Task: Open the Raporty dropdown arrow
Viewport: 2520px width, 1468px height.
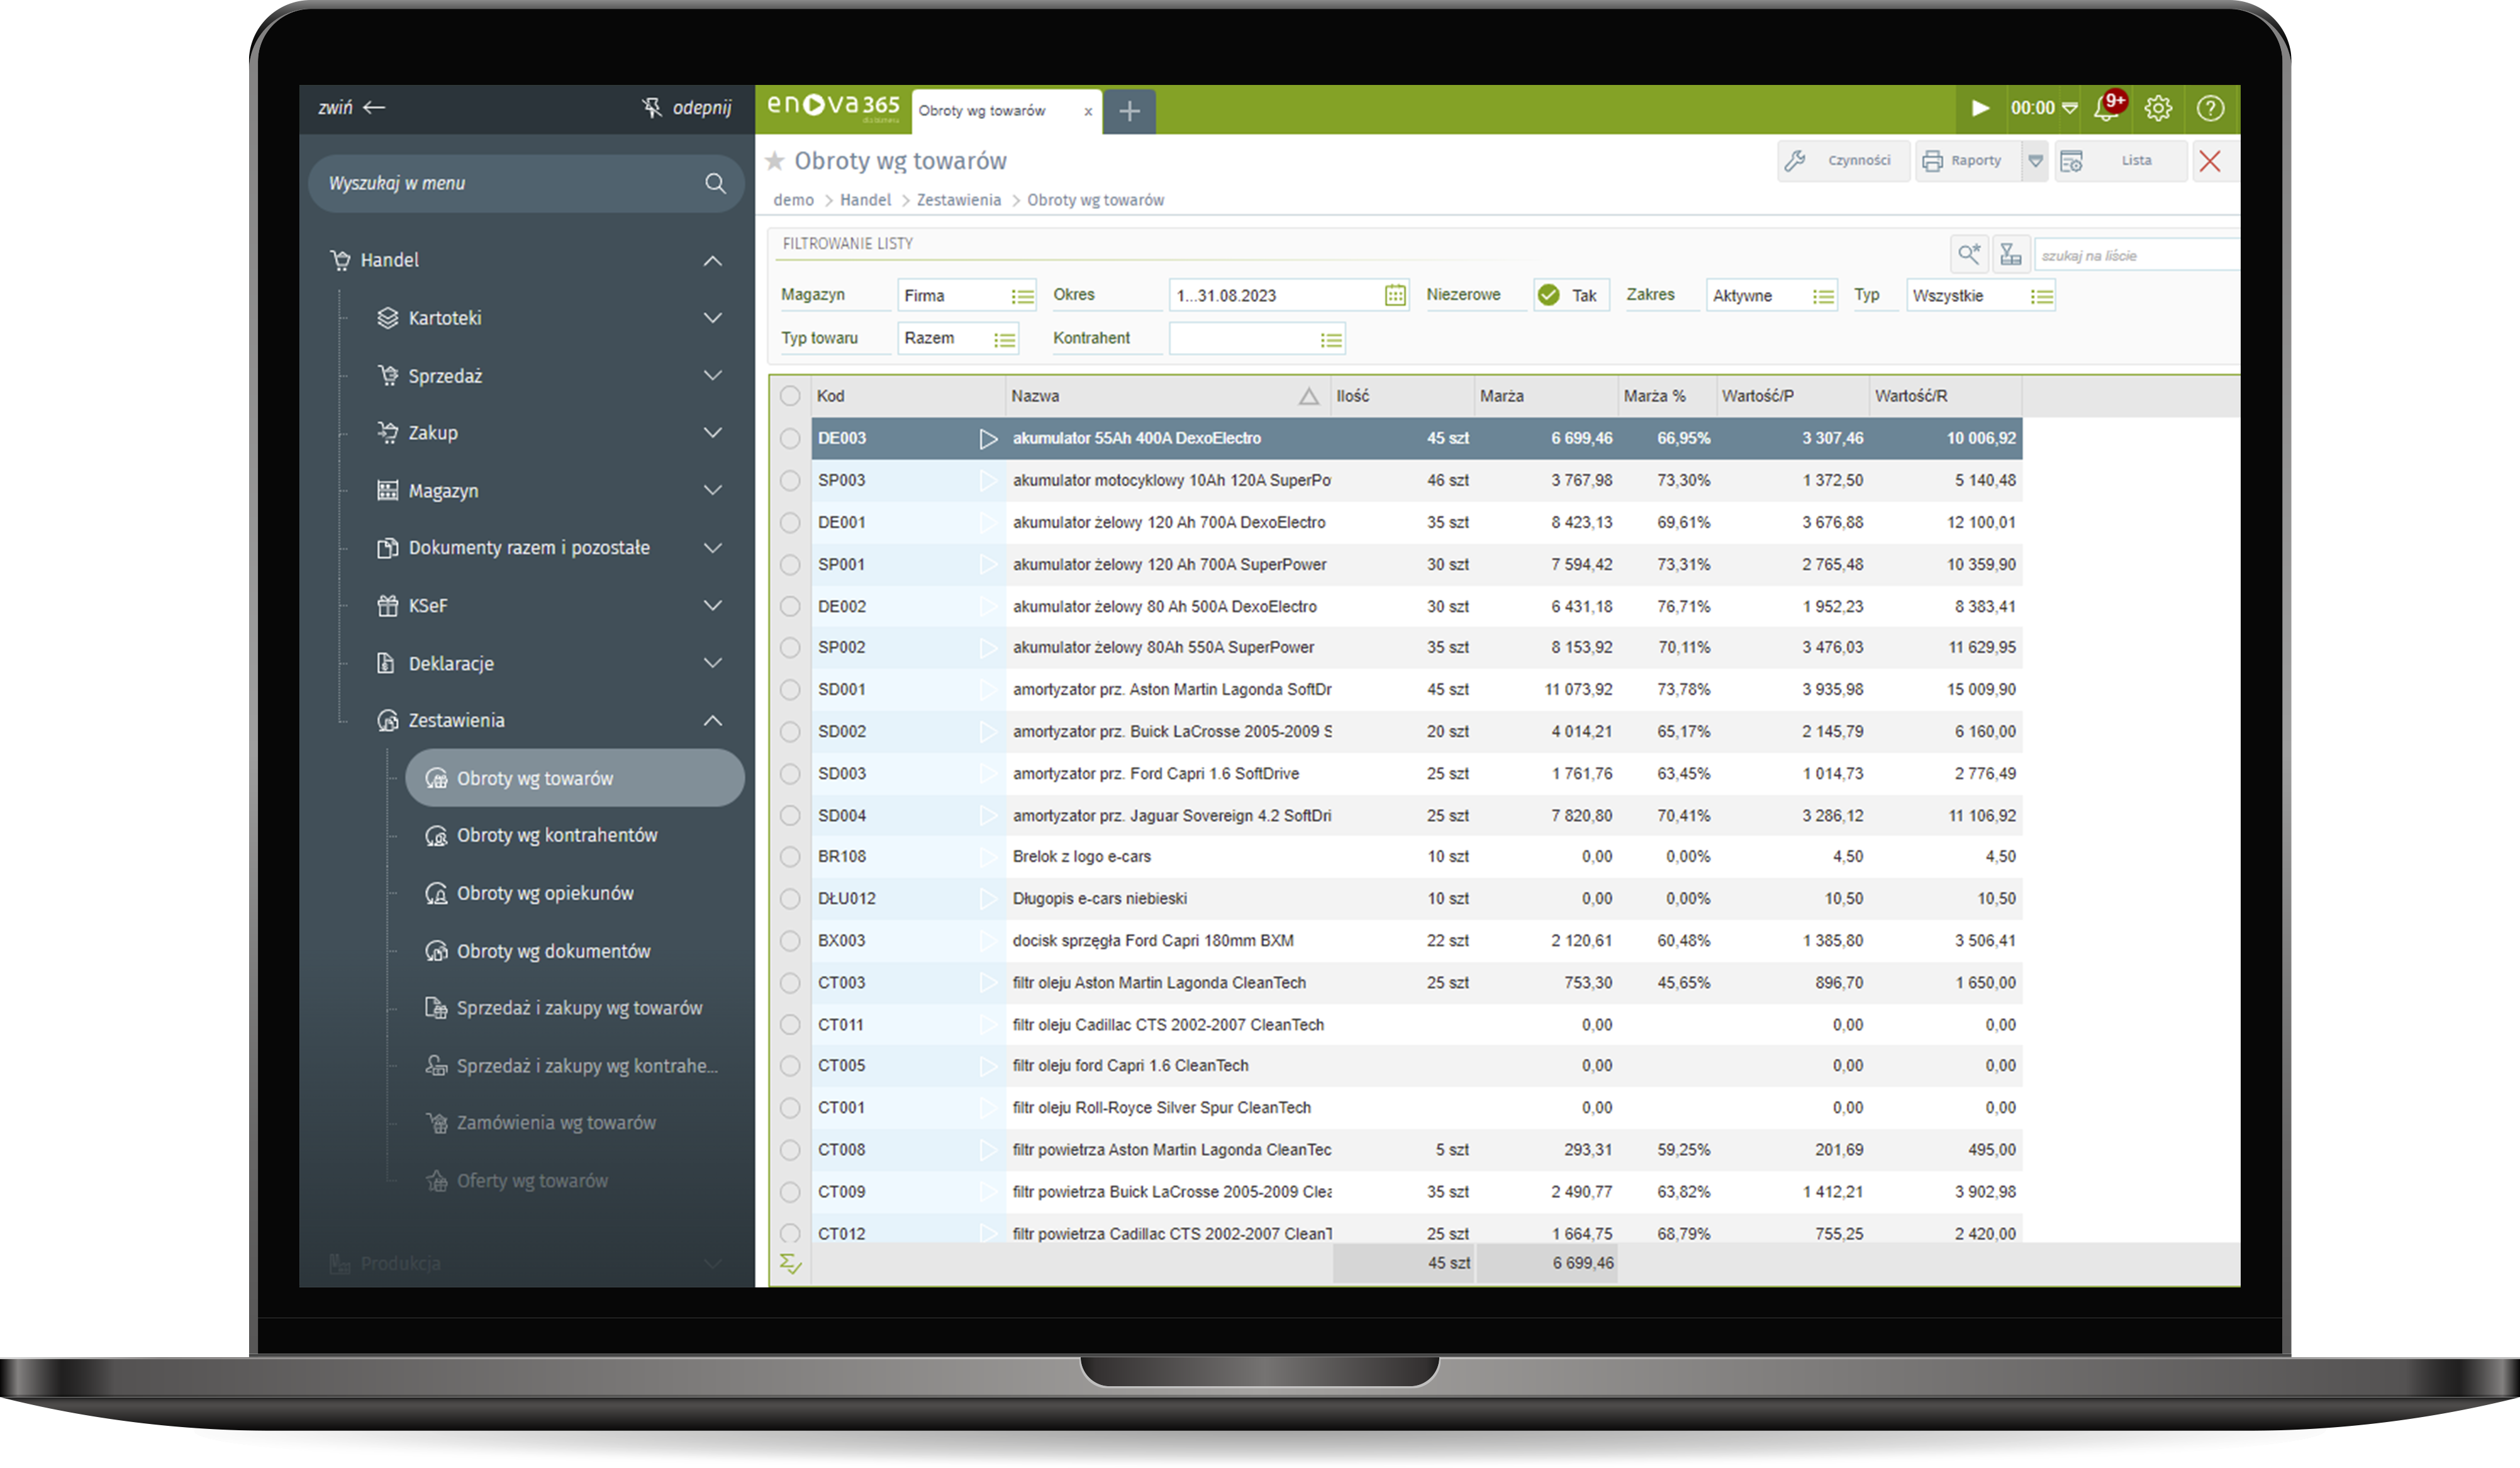Action: pyautogui.click(x=2035, y=161)
